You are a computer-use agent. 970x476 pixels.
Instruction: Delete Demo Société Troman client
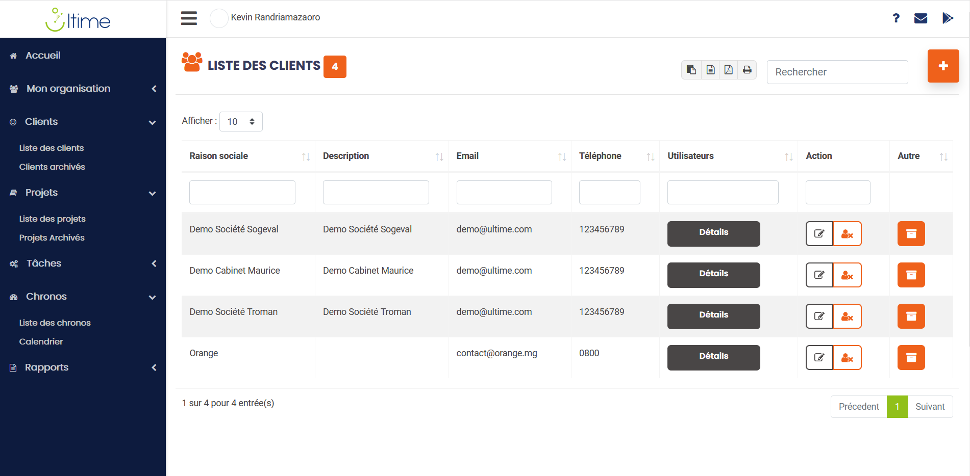[848, 316]
